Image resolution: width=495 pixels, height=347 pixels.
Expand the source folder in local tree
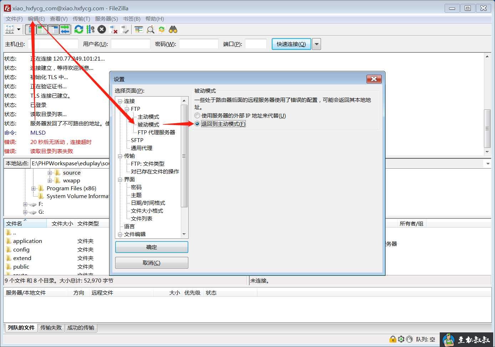(x=50, y=173)
